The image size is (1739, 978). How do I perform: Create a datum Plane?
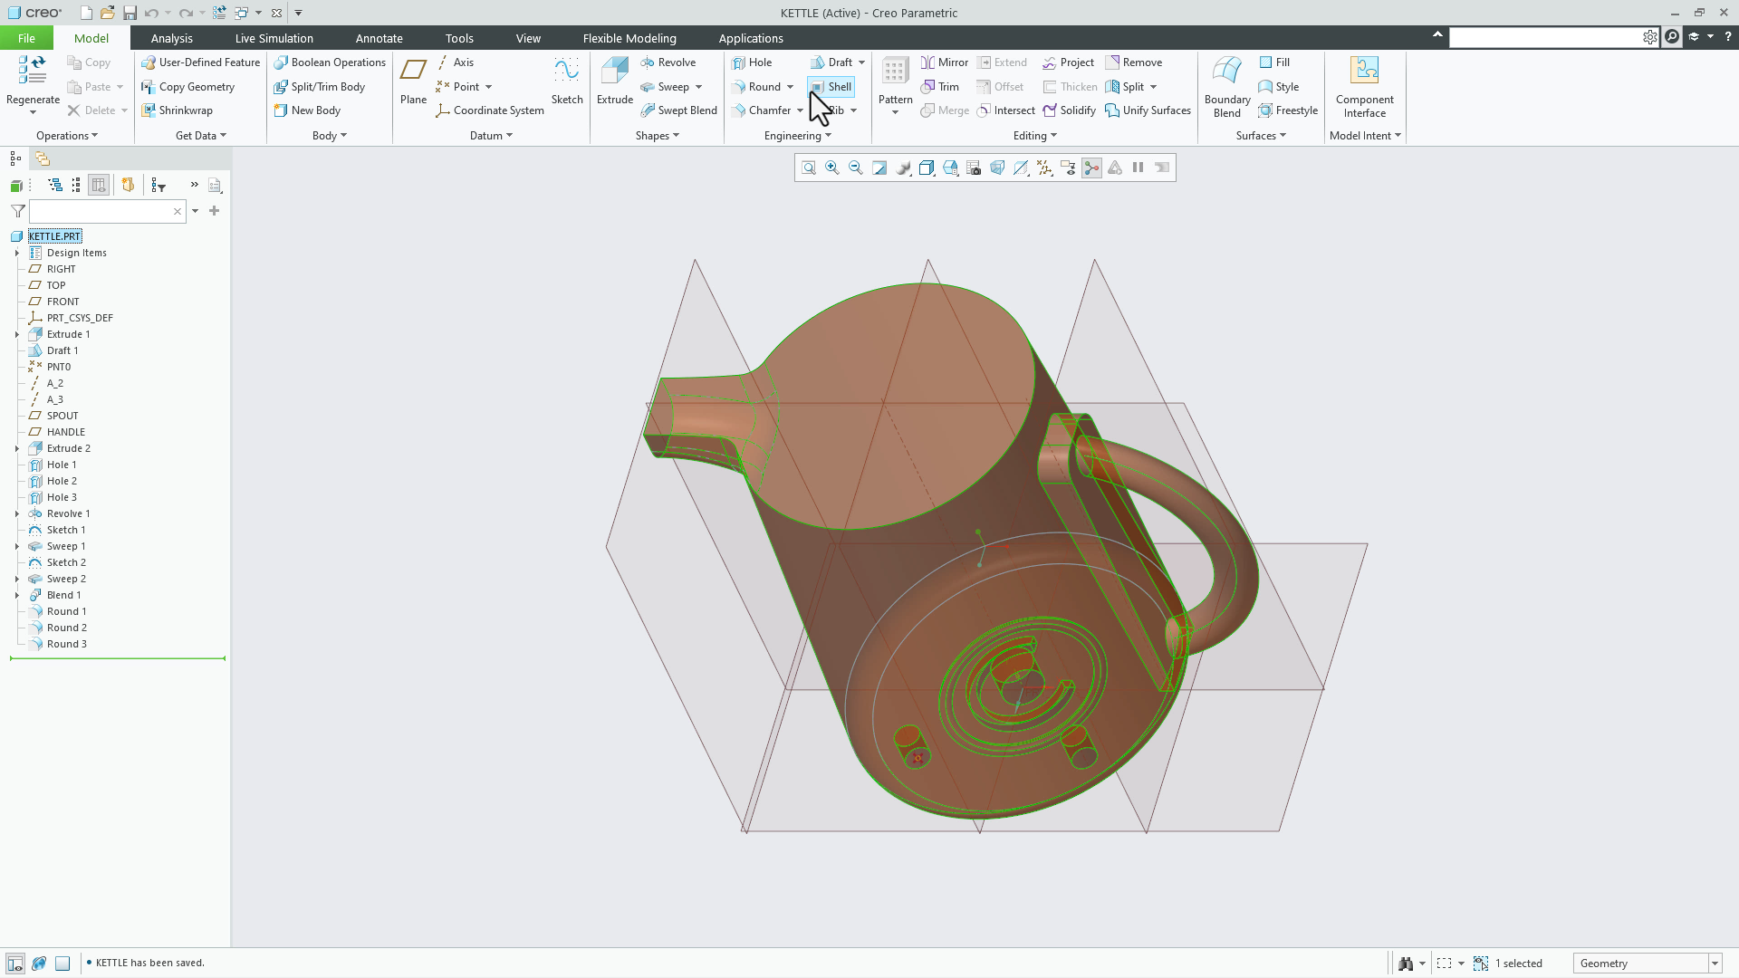[413, 81]
